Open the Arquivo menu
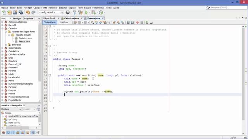This screenshot has height=139, width=248. (x=4, y=8)
